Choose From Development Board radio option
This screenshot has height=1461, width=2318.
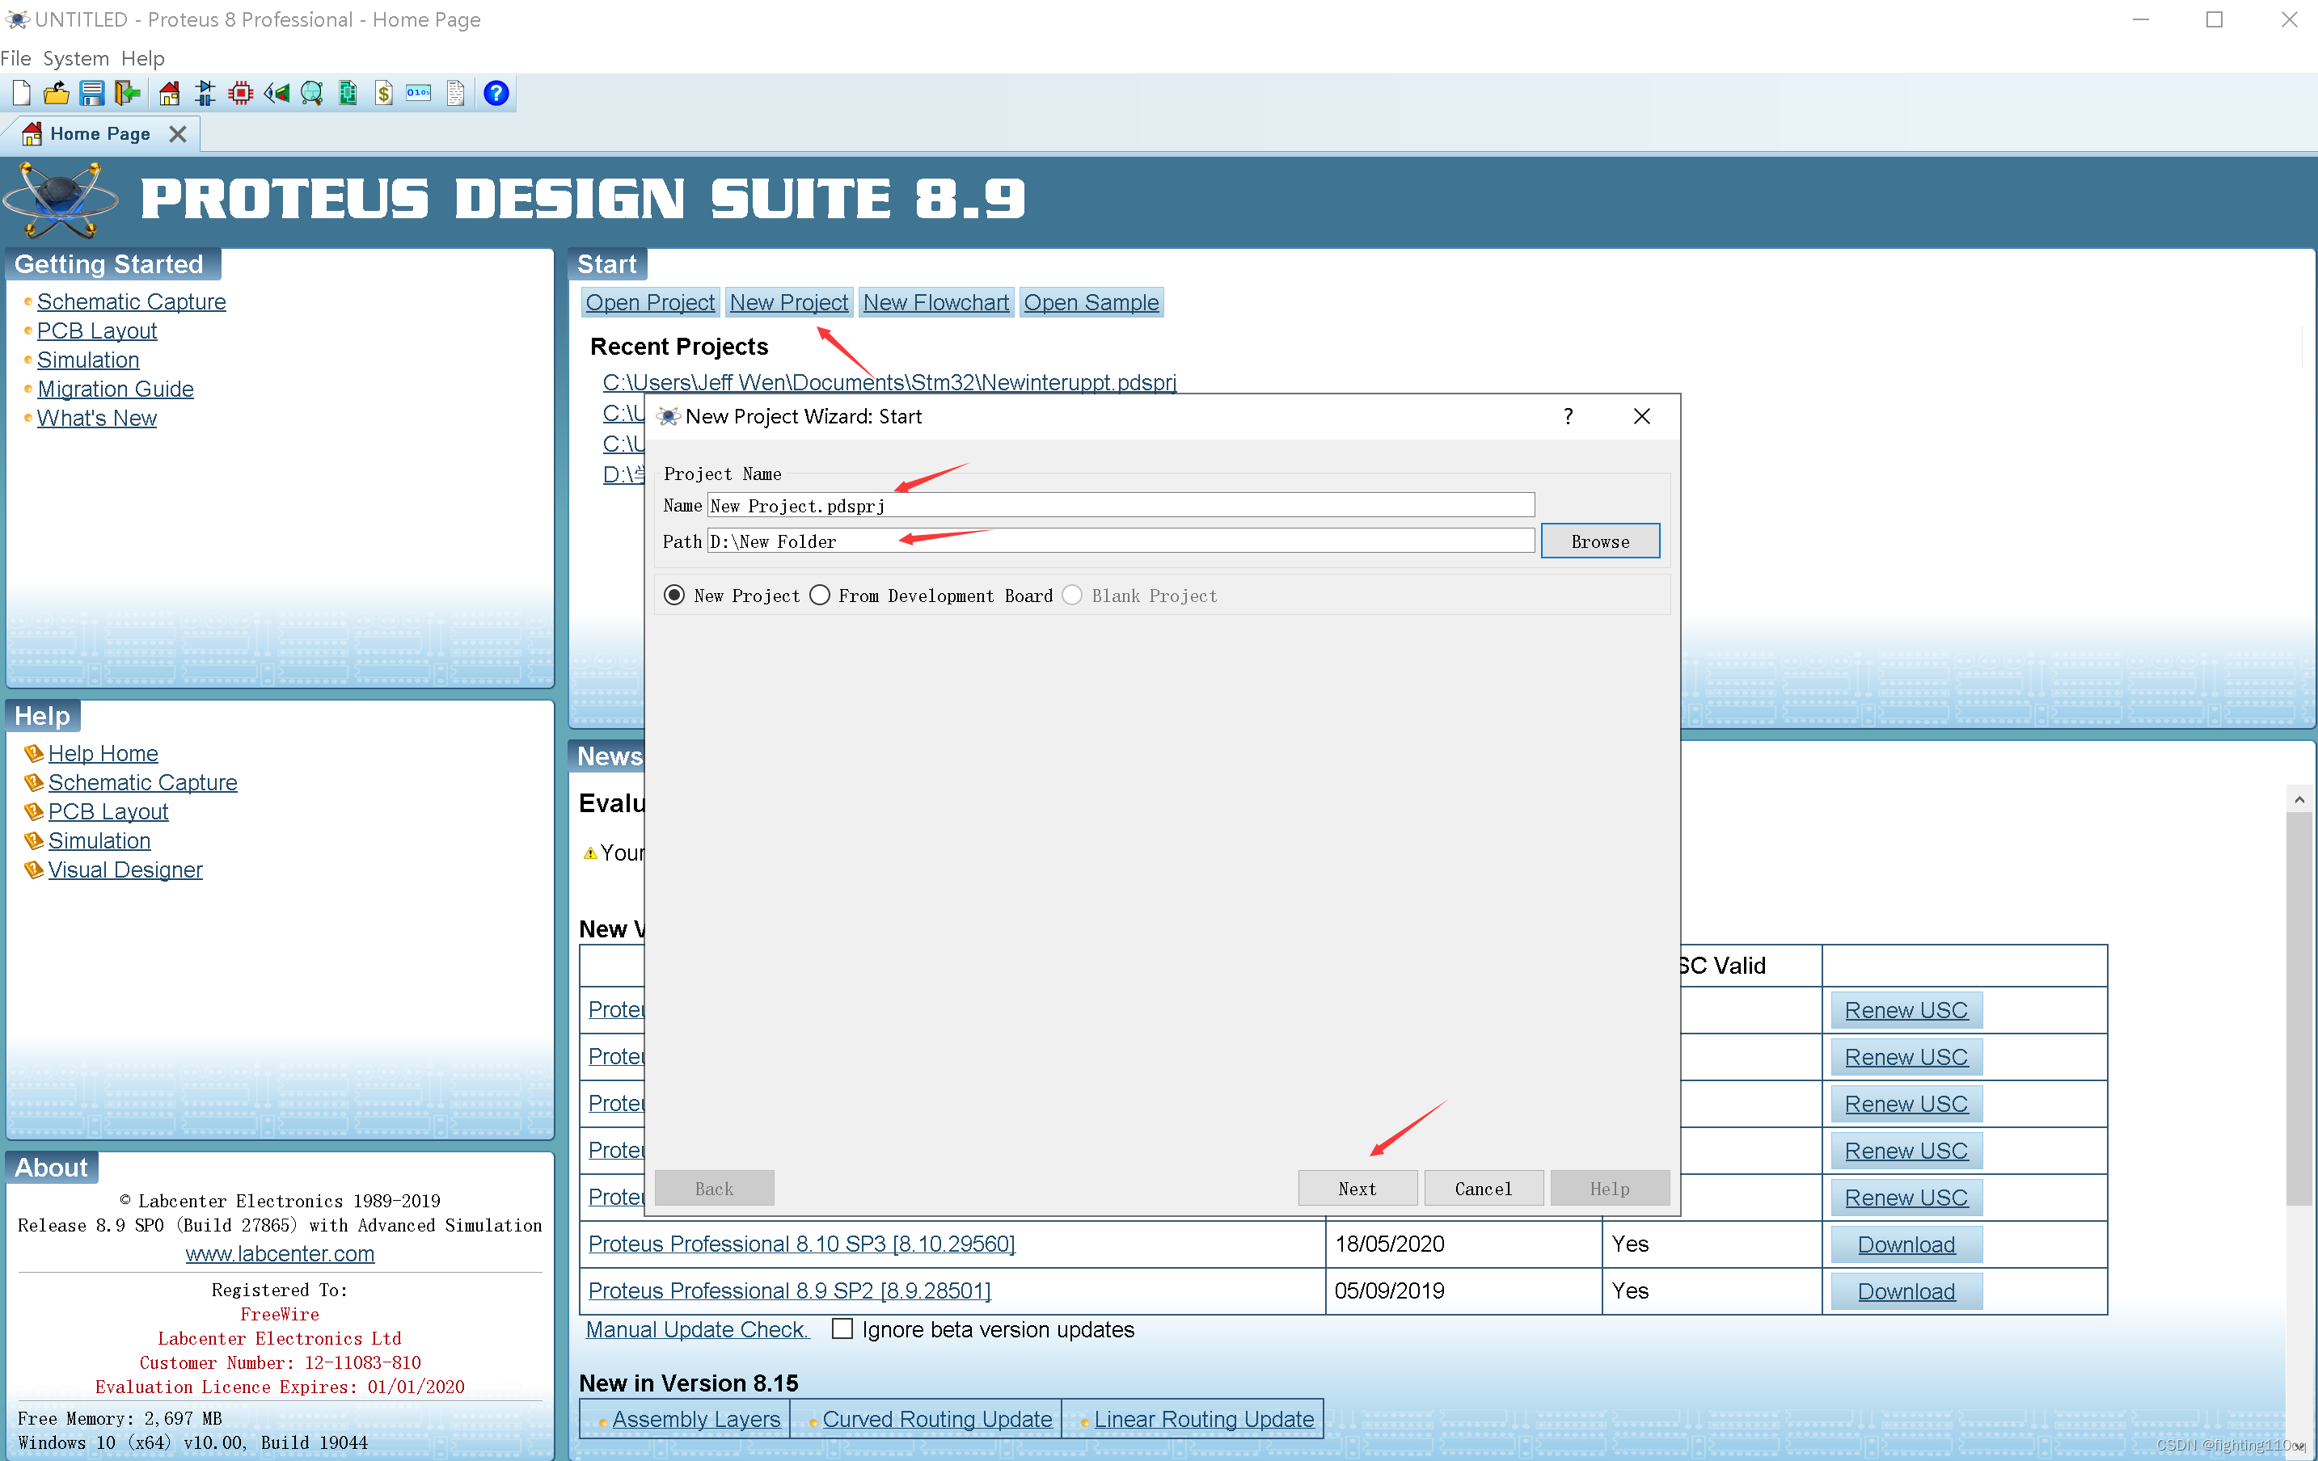[x=820, y=596]
